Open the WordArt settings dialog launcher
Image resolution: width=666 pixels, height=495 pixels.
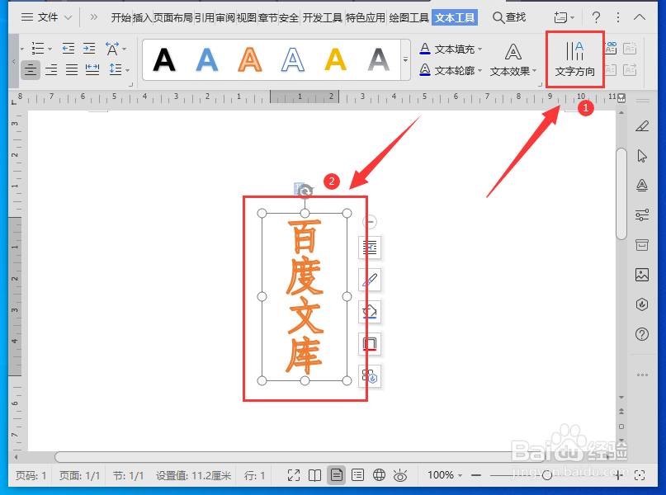541,84
